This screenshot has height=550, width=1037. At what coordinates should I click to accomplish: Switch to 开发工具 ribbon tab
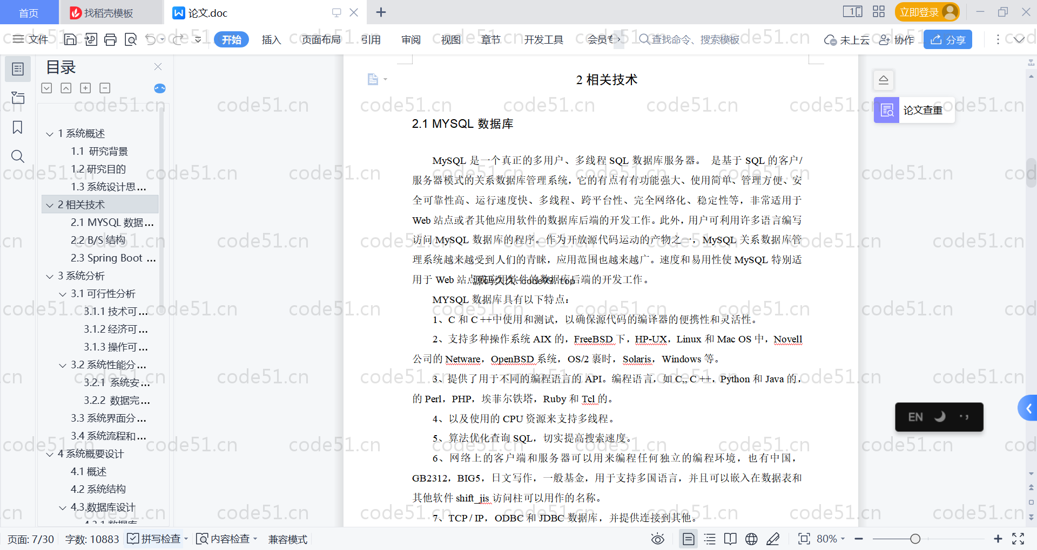click(543, 39)
